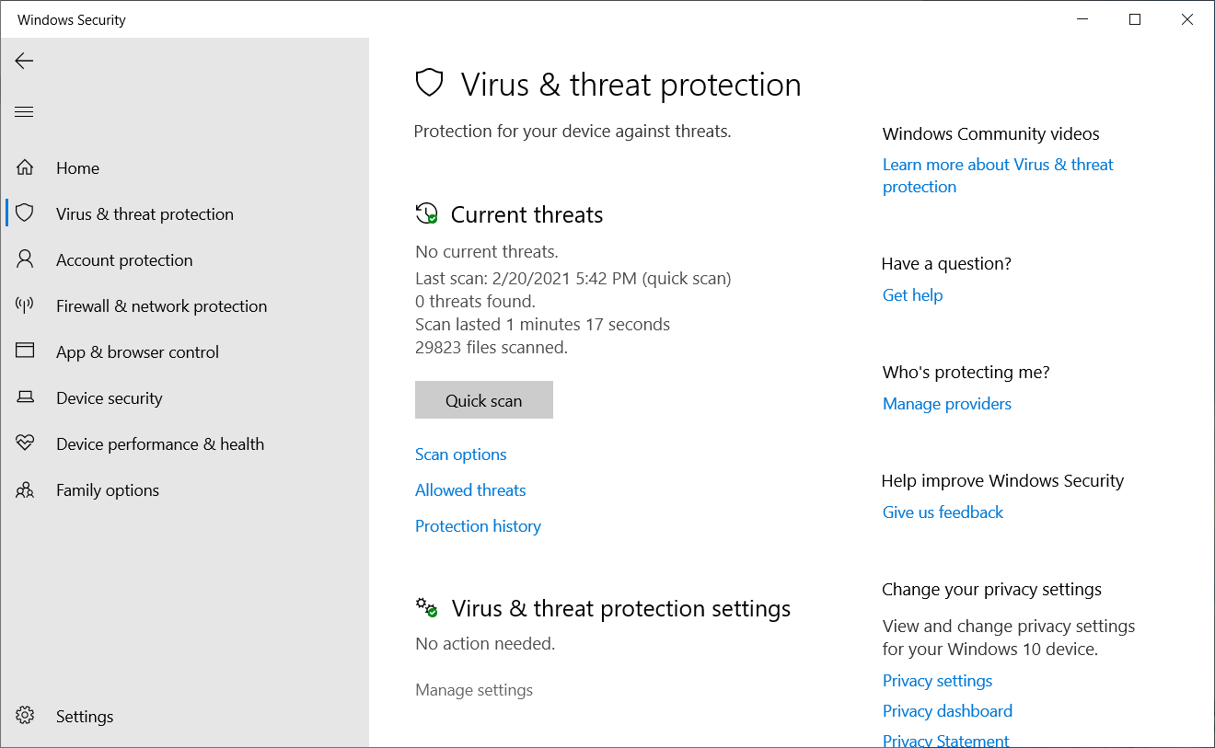Viewport: 1215px width, 748px height.
Task: Open Privacy dashboard link
Action: point(947,711)
